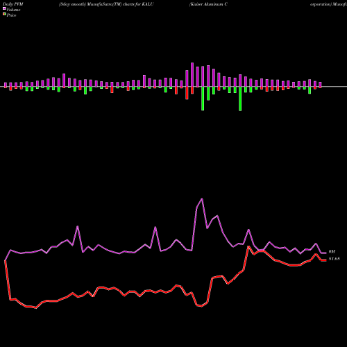This screenshot has width=347, height=347.
Task: Select the 'Price' legend label
Action: (11, 15)
